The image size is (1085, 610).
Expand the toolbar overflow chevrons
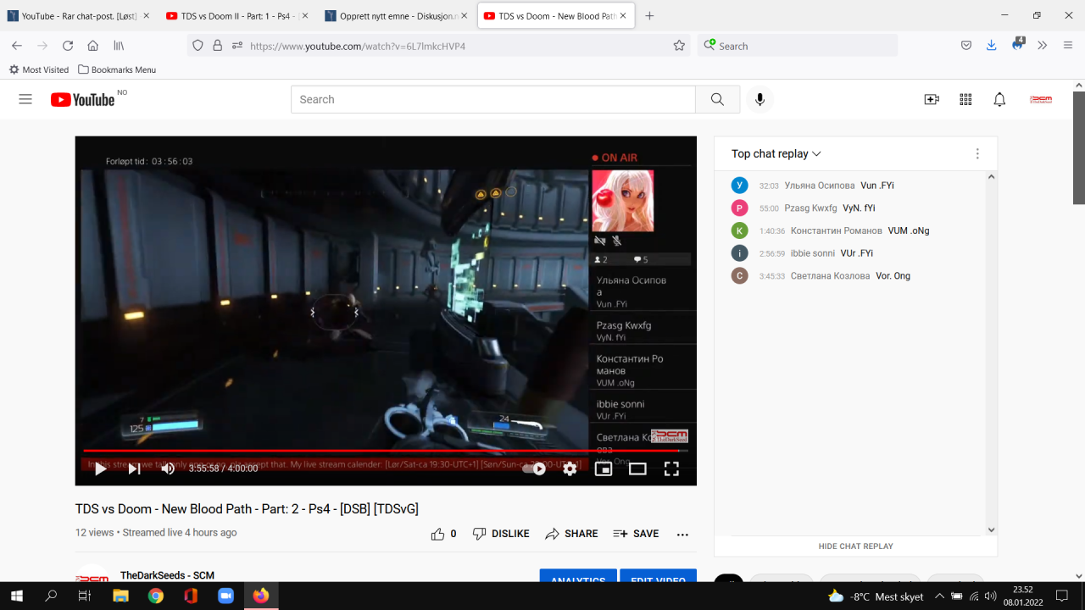coord(1043,46)
